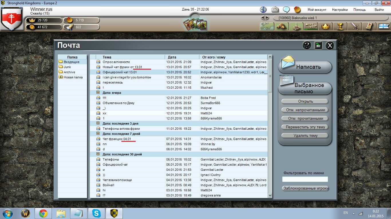Screen dimensions: 391x219
Task: Click the Написать compose mail button
Action: (305, 67)
